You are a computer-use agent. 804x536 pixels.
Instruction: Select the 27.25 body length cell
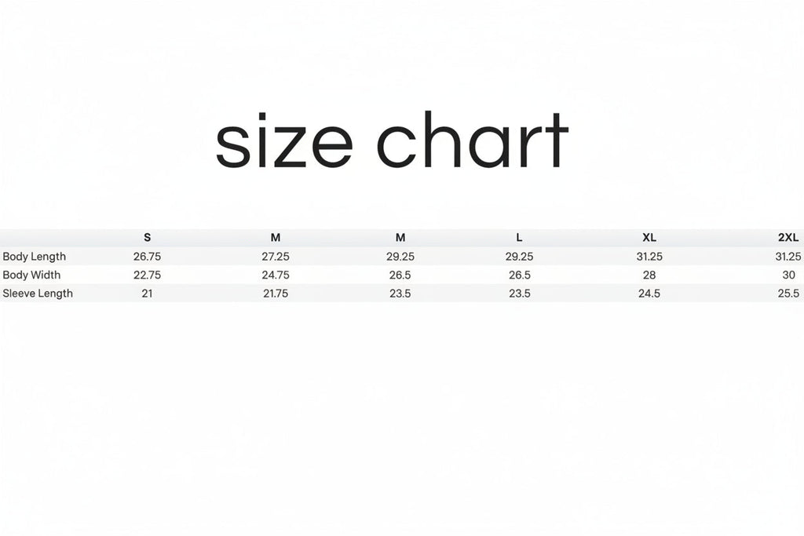coord(276,257)
